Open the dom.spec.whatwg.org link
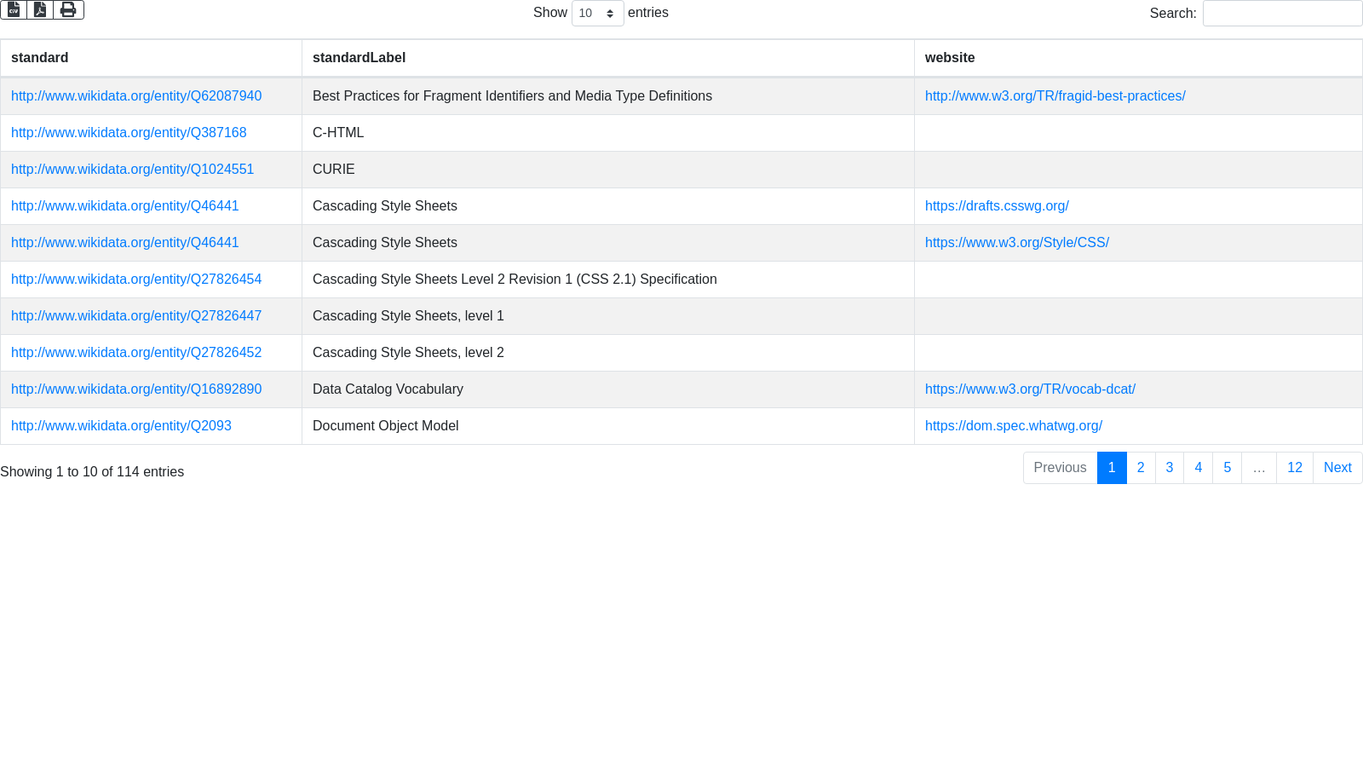Screen dimensions: 1363x767 click(1013, 426)
